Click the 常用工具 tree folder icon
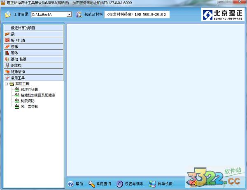 [12, 84]
